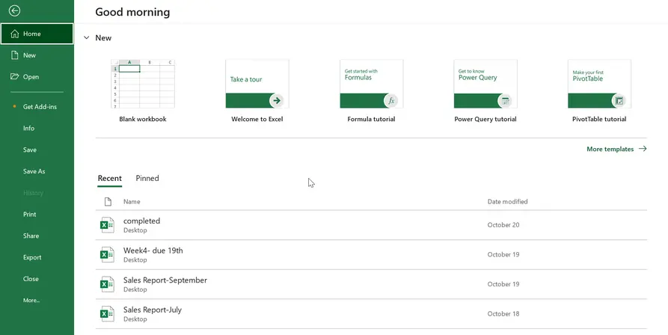Click the Open folder icon in sidebar
Screen dimensions: 668x335
click(x=15, y=76)
